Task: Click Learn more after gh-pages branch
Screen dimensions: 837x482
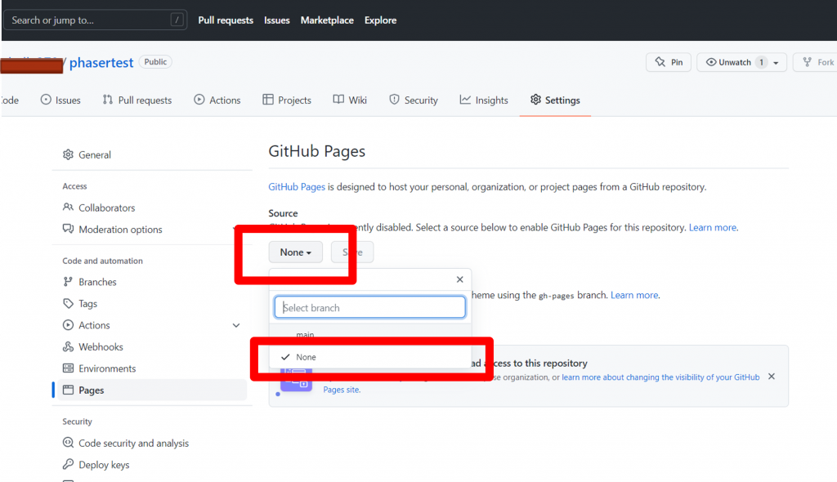Action: coord(634,295)
